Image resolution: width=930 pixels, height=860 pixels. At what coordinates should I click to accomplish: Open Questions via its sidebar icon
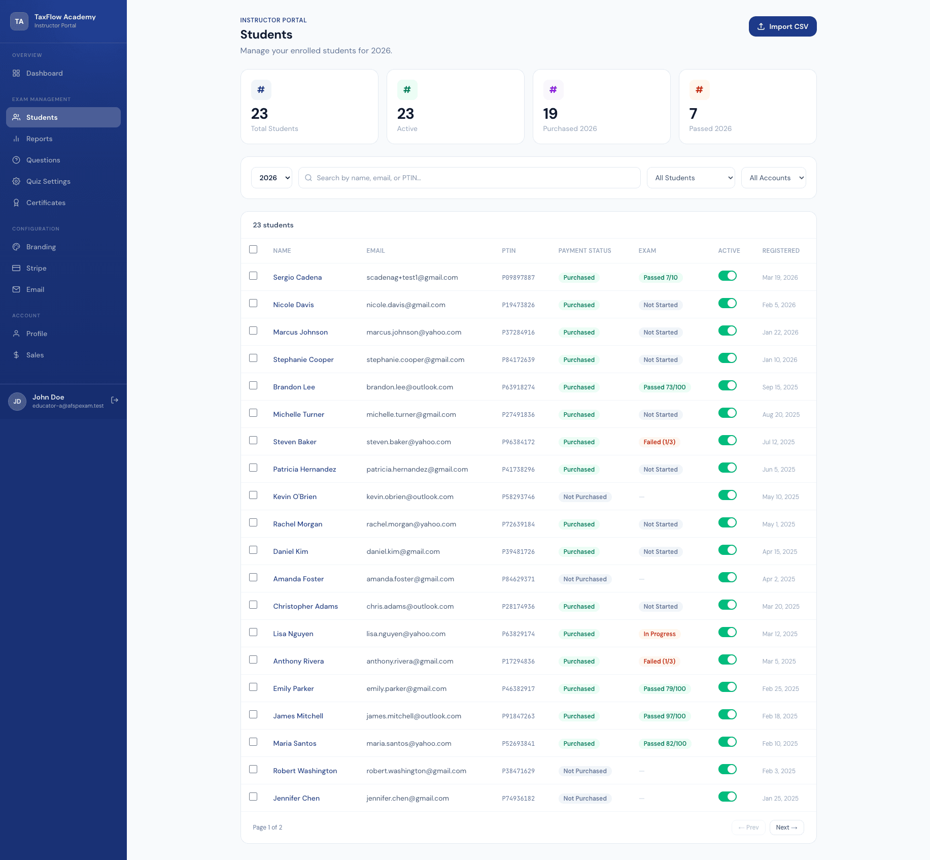[x=16, y=160]
